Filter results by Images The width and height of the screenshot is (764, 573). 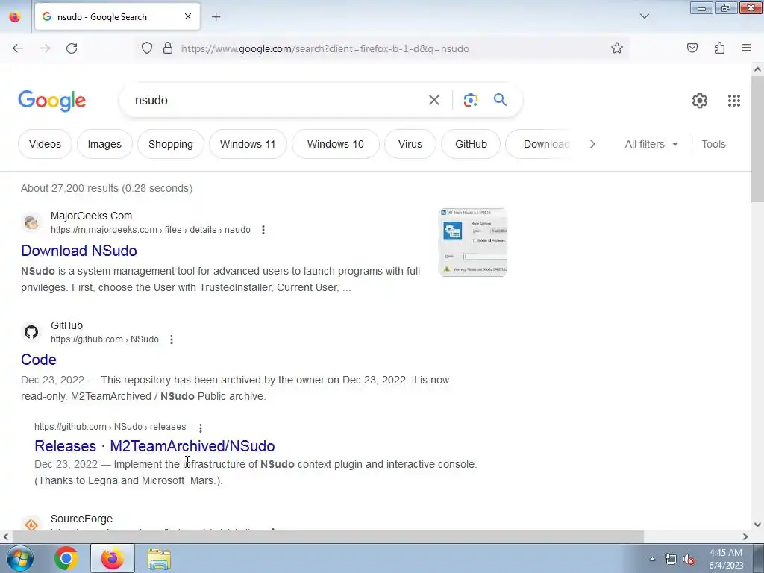coord(104,144)
